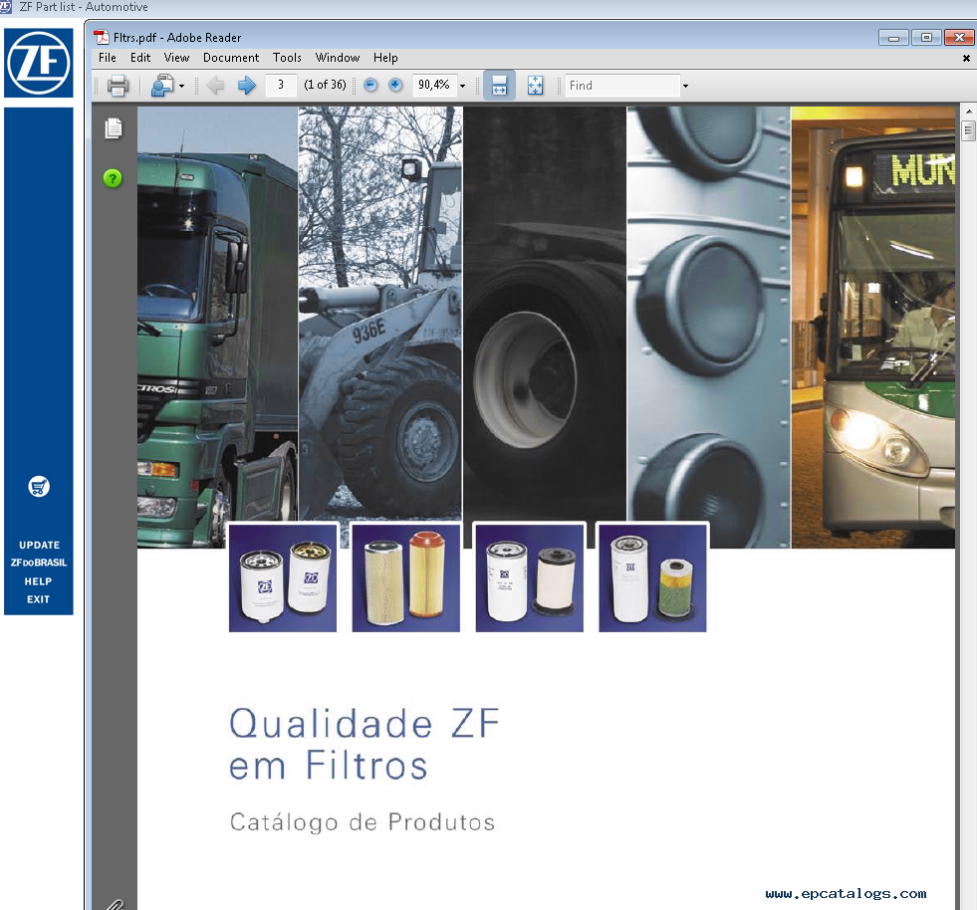Open the zoom level dropdown arrow
The height and width of the screenshot is (910, 977).
462,86
